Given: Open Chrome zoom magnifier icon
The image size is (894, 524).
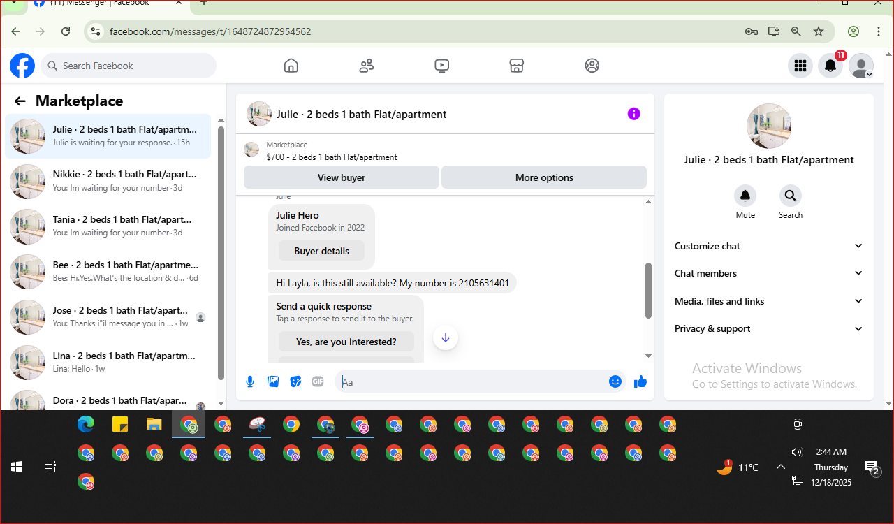Looking at the screenshot, I should point(796,31).
